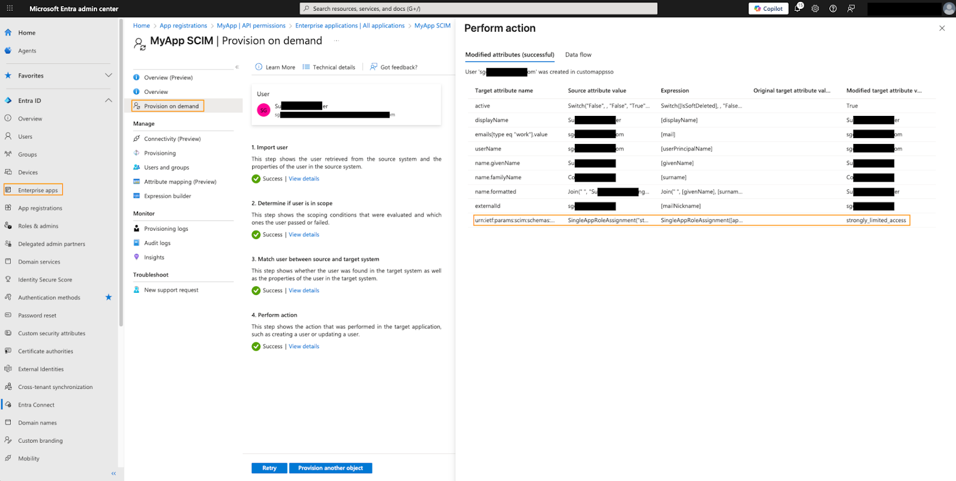Click the Retry button
Screen dimensions: 956x481
[x=269, y=468]
